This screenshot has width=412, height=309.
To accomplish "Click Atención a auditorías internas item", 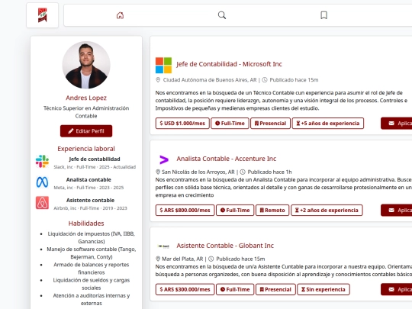I will (x=92, y=299).
